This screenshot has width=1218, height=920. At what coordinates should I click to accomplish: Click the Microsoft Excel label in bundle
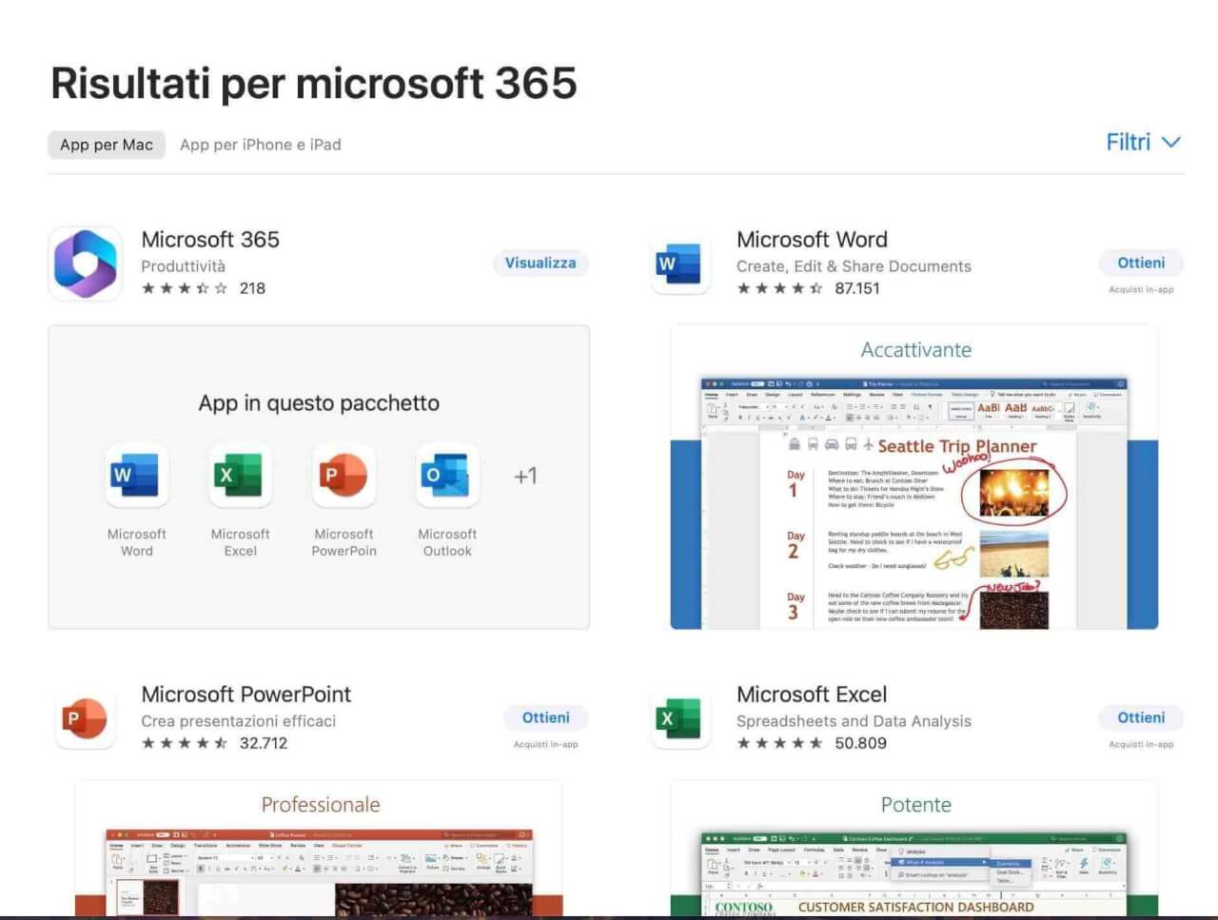[x=241, y=542]
